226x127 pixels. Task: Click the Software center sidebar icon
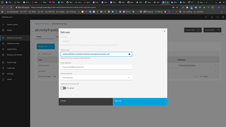pyautogui.click(x=3, y=44)
